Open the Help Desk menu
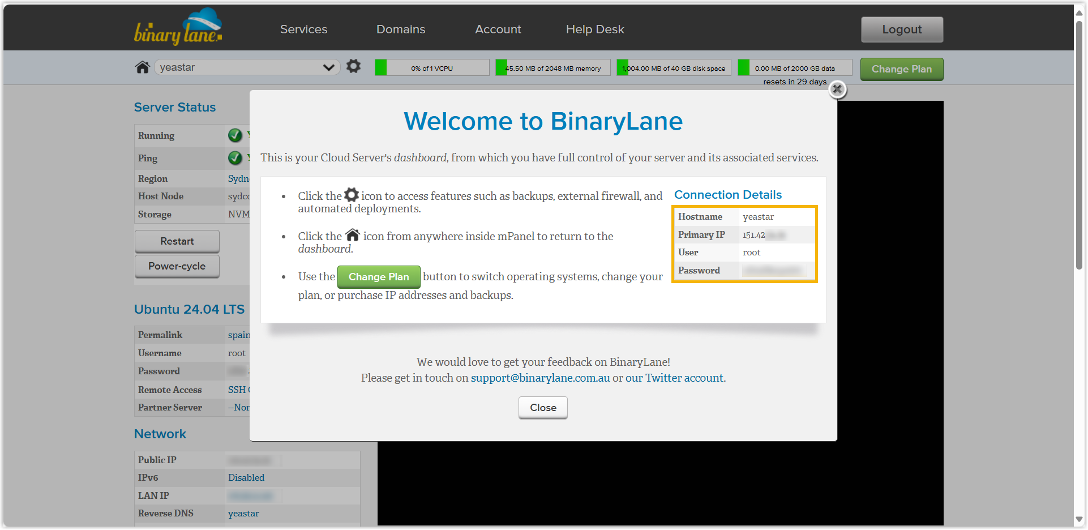This screenshot has width=1088, height=530. (x=594, y=29)
